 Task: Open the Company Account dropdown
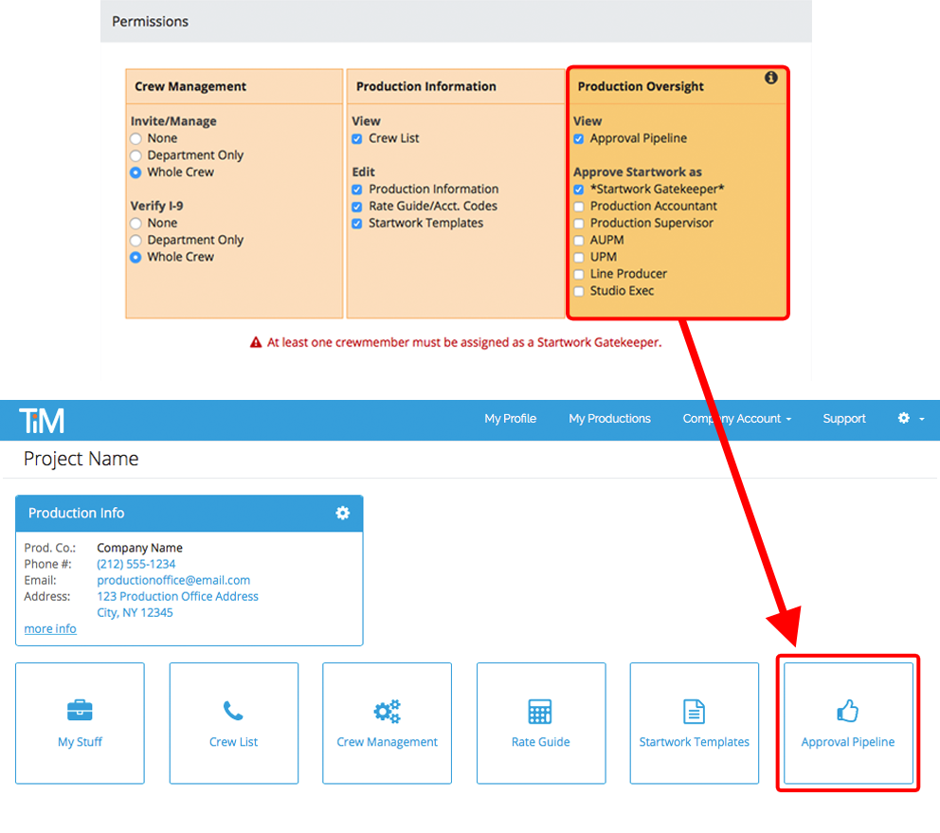pyautogui.click(x=737, y=419)
